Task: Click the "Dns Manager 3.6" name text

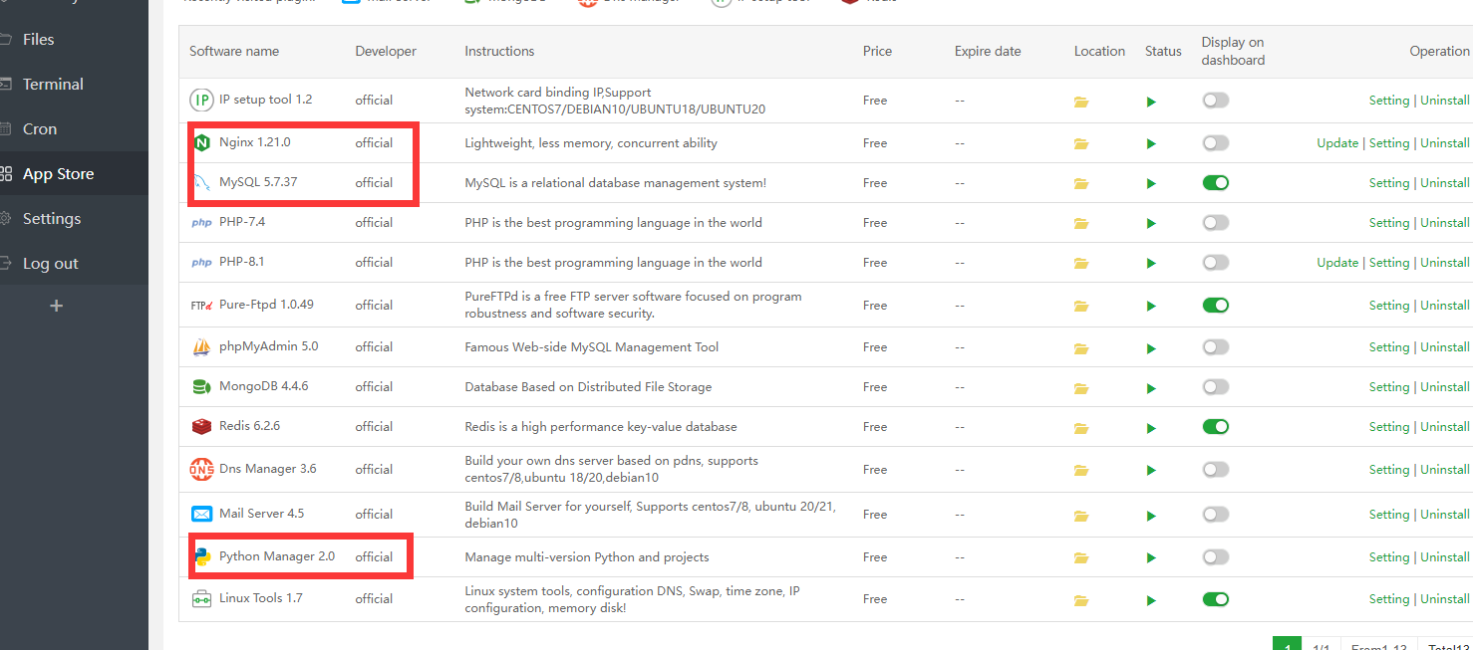Action: pos(268,469)
